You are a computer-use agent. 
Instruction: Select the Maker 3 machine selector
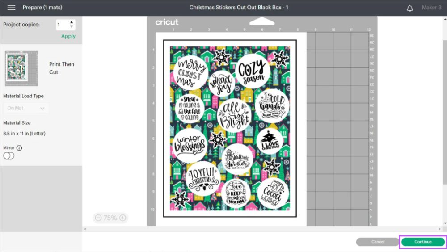coord(431,8)
